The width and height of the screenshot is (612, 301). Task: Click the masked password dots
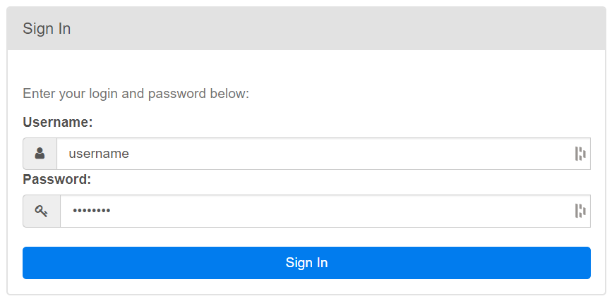[x=90, y=211]
